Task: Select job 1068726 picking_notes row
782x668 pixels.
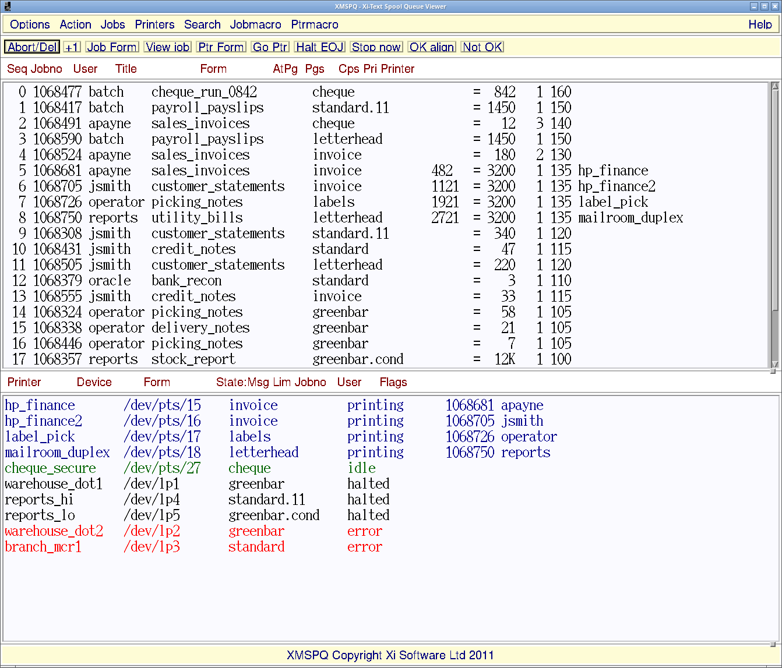Action: (386, 202)
